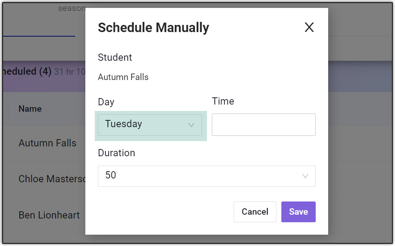Image resolution: width=395 pixels, height=246 pixels.
Task: Save the manual schedule
Action: [298, 212]
